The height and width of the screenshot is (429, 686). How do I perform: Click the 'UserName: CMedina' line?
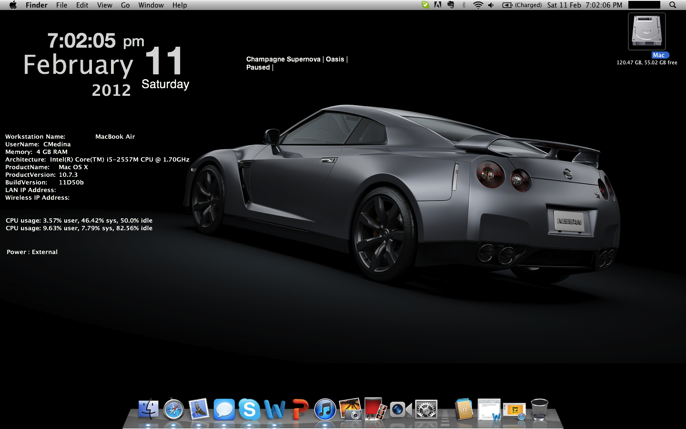pyautogui.click(x=38, y=144)
